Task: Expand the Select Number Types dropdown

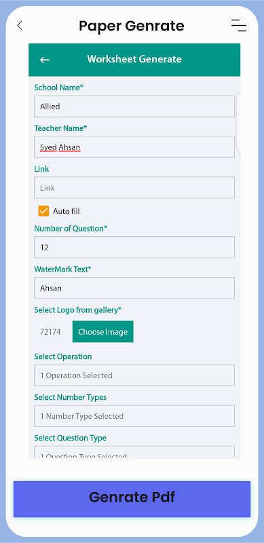Action: [x=134, y=416]
